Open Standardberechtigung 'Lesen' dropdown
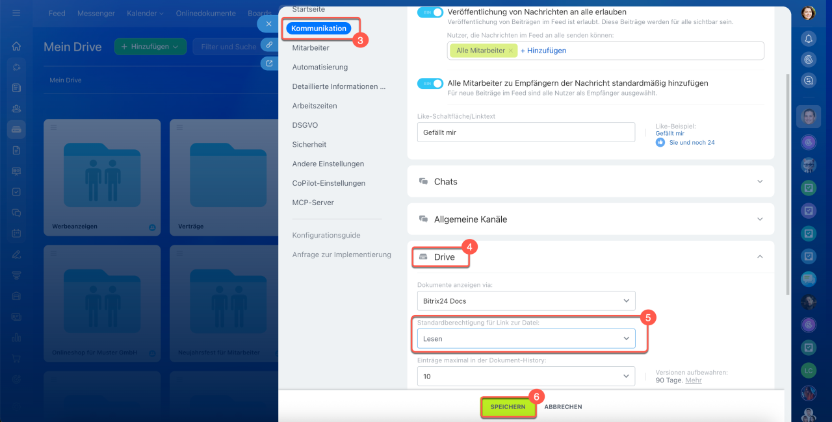This screenshot has height=422, width=832. pos(526,338)
